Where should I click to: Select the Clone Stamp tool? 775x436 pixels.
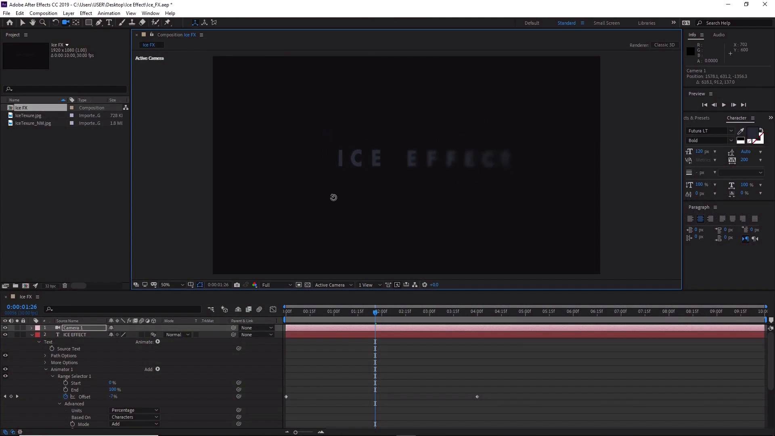pos(132,23)
